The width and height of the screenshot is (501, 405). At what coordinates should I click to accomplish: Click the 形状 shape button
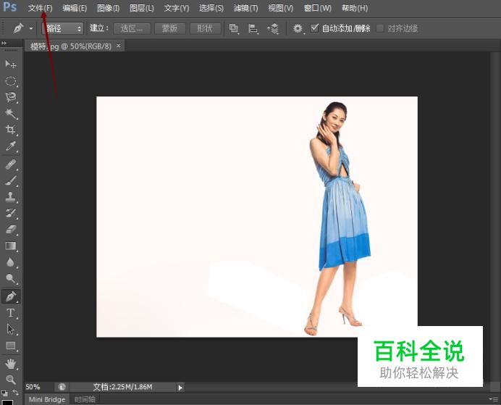pos(205,28)
